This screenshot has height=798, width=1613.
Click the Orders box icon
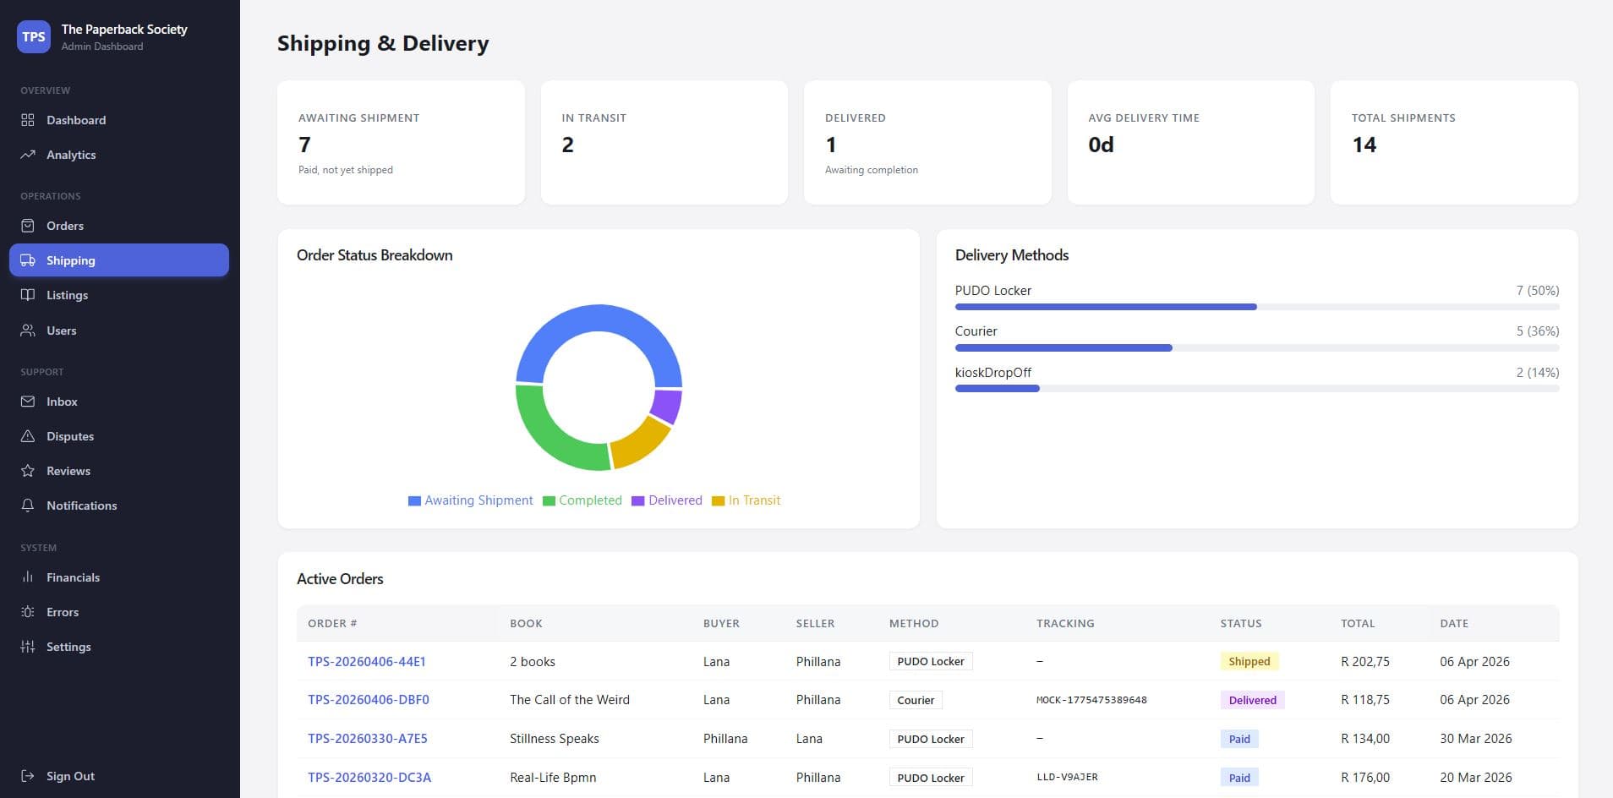pos(26,226)
